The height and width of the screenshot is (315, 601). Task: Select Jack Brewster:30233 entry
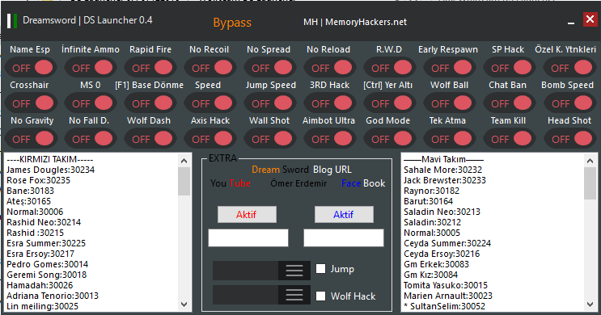tap(445, 180)
